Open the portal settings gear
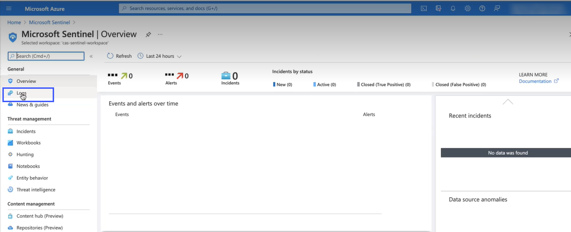Screen dimensions: 571x232 [x=468, y=8]
